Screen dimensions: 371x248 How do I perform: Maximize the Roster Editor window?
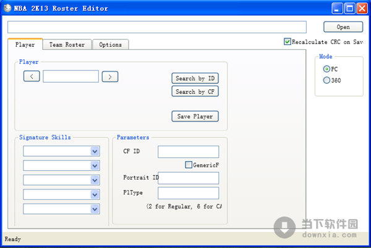coord(349,9)
